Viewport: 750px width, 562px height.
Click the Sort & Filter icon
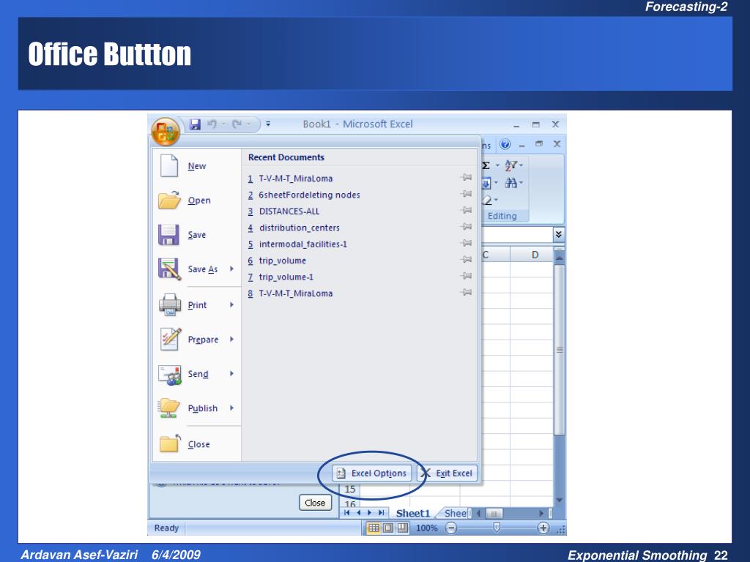pos(510,165)
